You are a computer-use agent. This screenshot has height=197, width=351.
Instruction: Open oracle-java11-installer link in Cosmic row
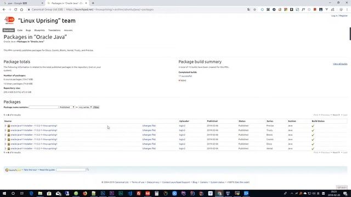(x=34, y=140)
